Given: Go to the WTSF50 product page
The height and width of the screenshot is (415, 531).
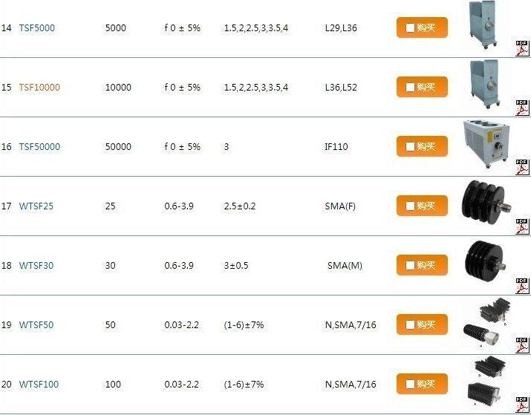Looking at the screenshot, I should click(36, 325).
